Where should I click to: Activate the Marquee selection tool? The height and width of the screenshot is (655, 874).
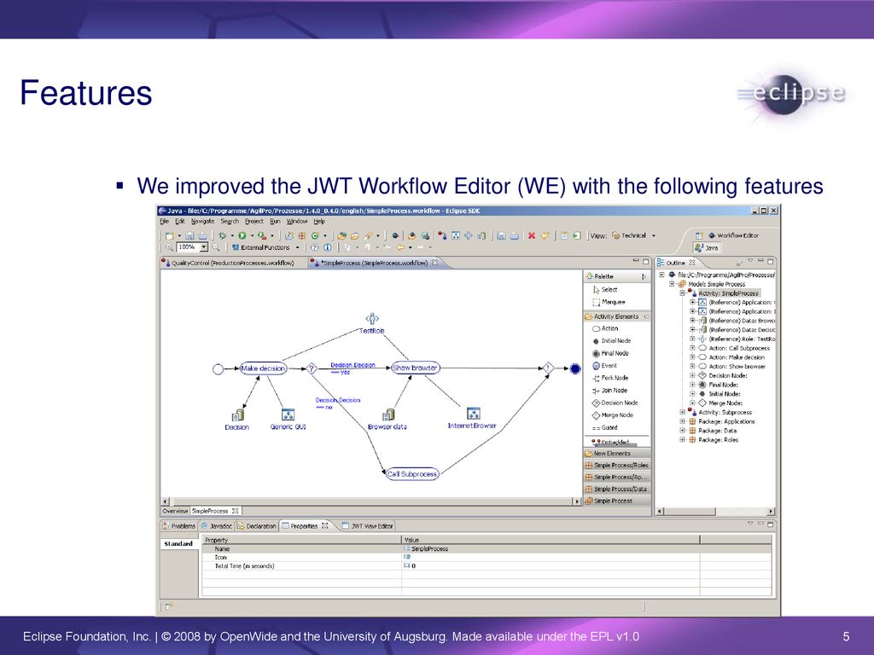pos(609,302)
